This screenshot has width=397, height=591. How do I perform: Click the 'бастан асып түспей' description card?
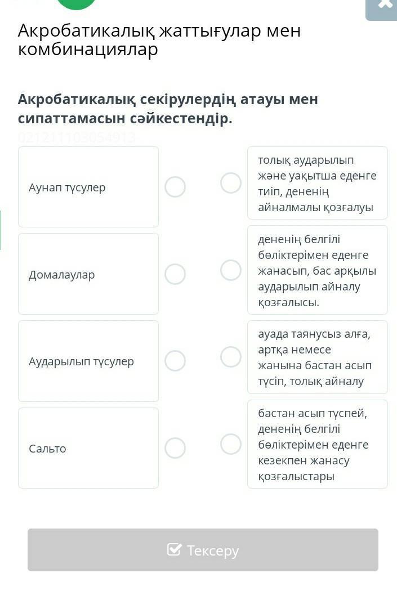[318, 444]
